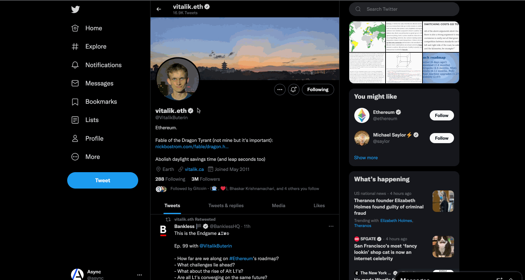
Task: Click the Following button to unfollow
Action: (318, 90)
